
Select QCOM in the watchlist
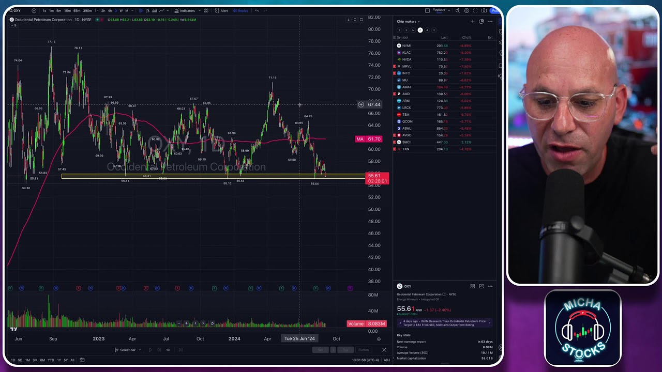(445, 121)
